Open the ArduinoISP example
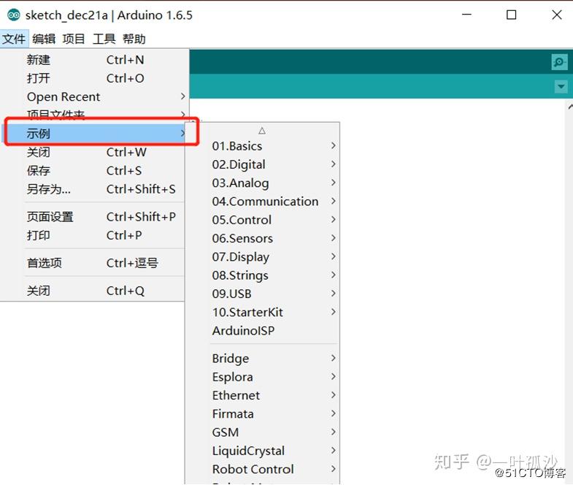The height and width of the screenshot is (485, 573). (263, 330)
